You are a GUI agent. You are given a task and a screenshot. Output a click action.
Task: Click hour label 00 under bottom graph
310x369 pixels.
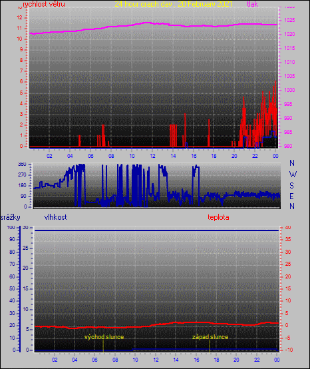(x=277, y=360)
